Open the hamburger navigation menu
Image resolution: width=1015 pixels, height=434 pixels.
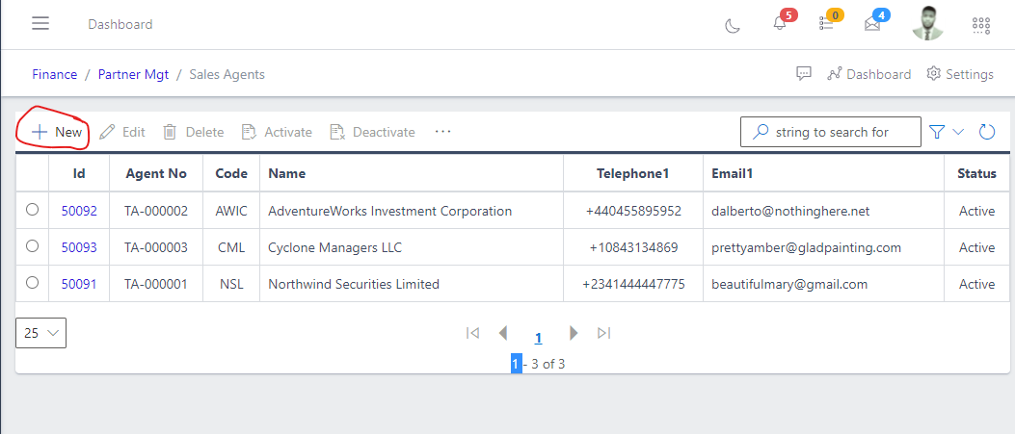coord(40,24)
